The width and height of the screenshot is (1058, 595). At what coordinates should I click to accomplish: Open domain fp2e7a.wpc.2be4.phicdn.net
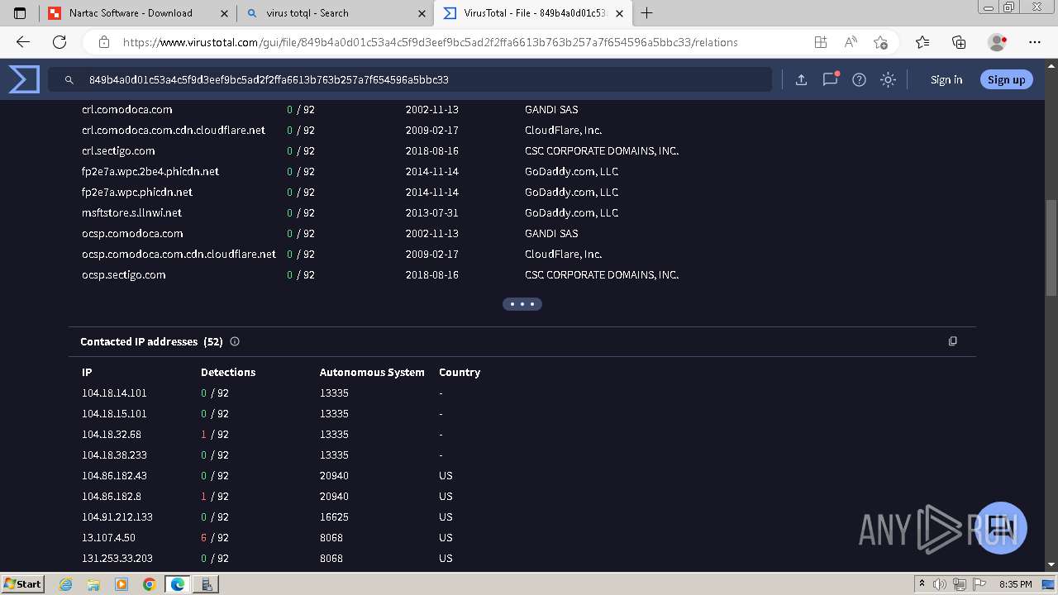[150, 171]
